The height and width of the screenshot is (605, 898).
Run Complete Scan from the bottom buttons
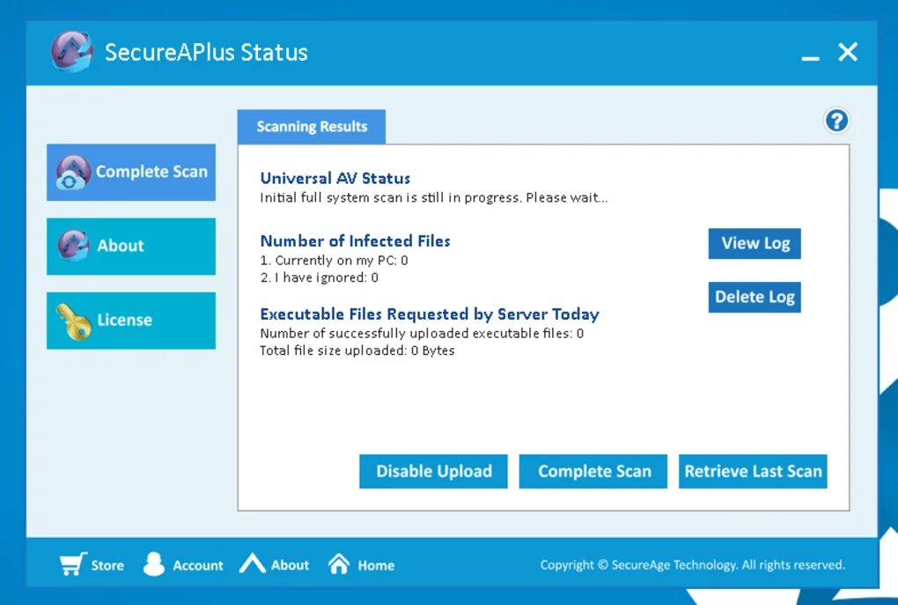(x=593, y=471)
